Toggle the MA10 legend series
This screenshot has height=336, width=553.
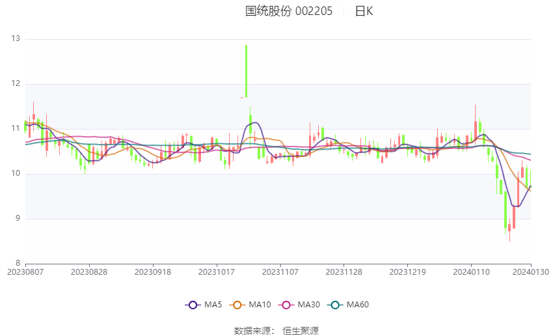250,305
